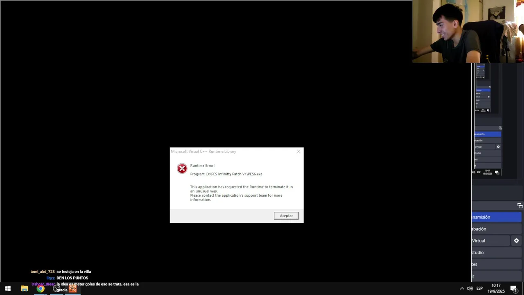524x295 pixels.
Task: Click the username tomi_akd_723 in chat
Action: pos(42,272)
